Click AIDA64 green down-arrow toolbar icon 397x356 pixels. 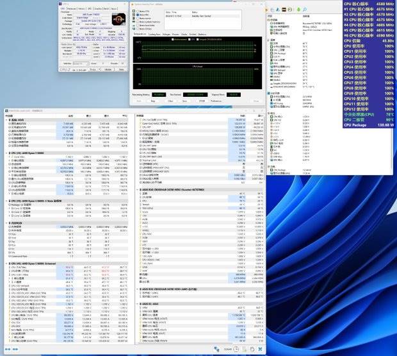298,10
